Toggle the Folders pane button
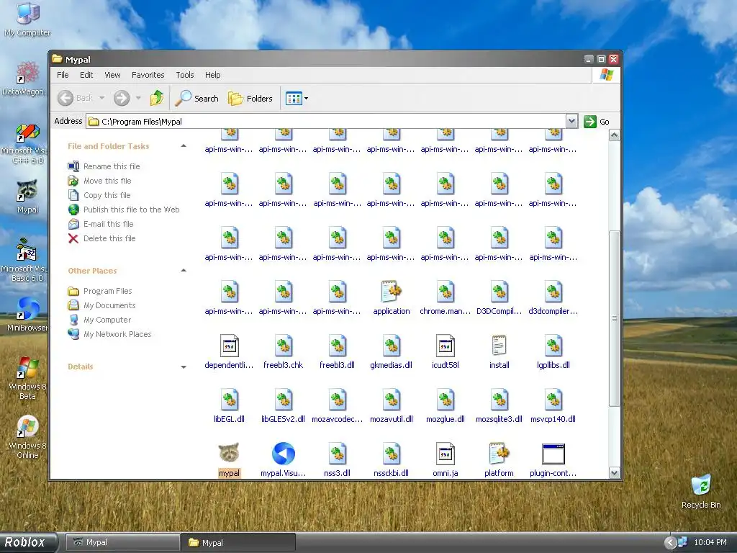 250,98
